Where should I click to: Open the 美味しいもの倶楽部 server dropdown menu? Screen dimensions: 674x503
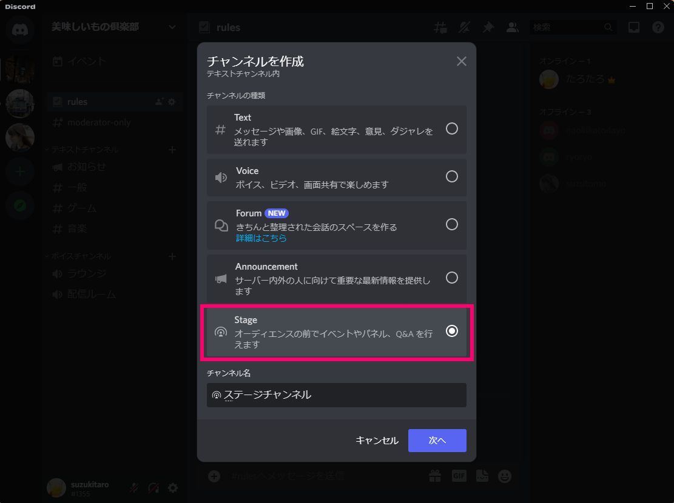click(172, 27)
